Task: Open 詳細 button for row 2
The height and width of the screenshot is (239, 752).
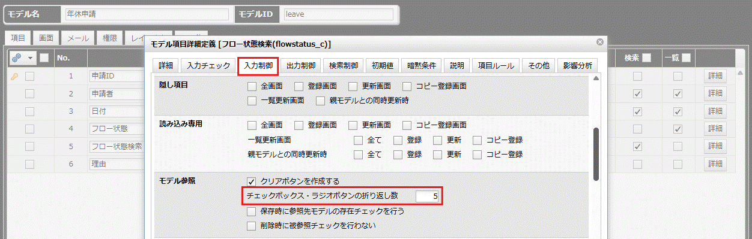Action: coord(715,93)
